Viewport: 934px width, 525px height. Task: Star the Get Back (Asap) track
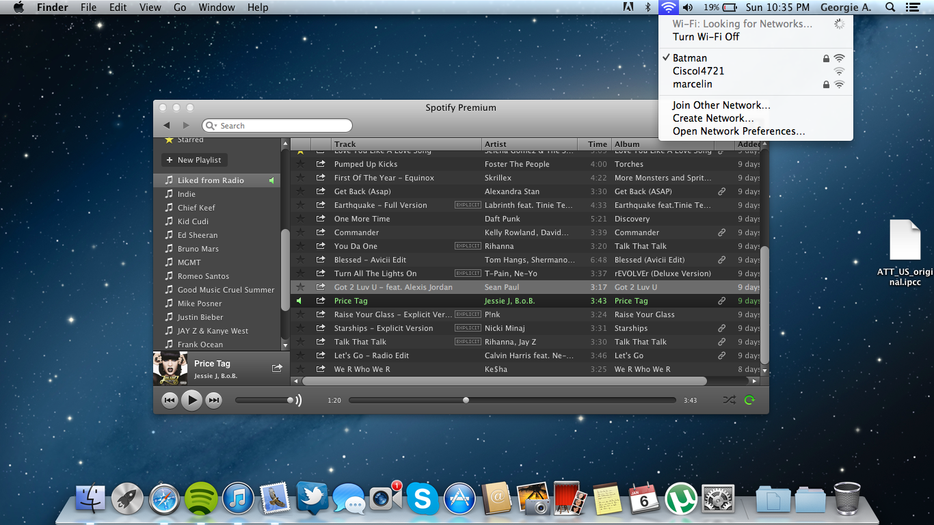pyautogui.click(x=300, y=191)
